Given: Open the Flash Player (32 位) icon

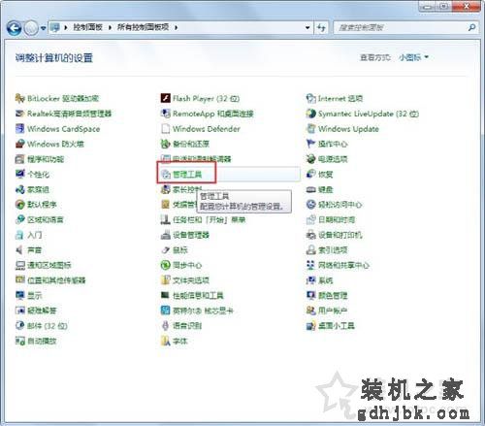Looking at the screenshot, I should point(166,98).
